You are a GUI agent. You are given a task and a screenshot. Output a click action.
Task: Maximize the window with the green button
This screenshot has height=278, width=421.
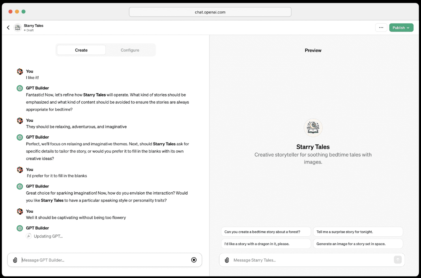(23, 11)
